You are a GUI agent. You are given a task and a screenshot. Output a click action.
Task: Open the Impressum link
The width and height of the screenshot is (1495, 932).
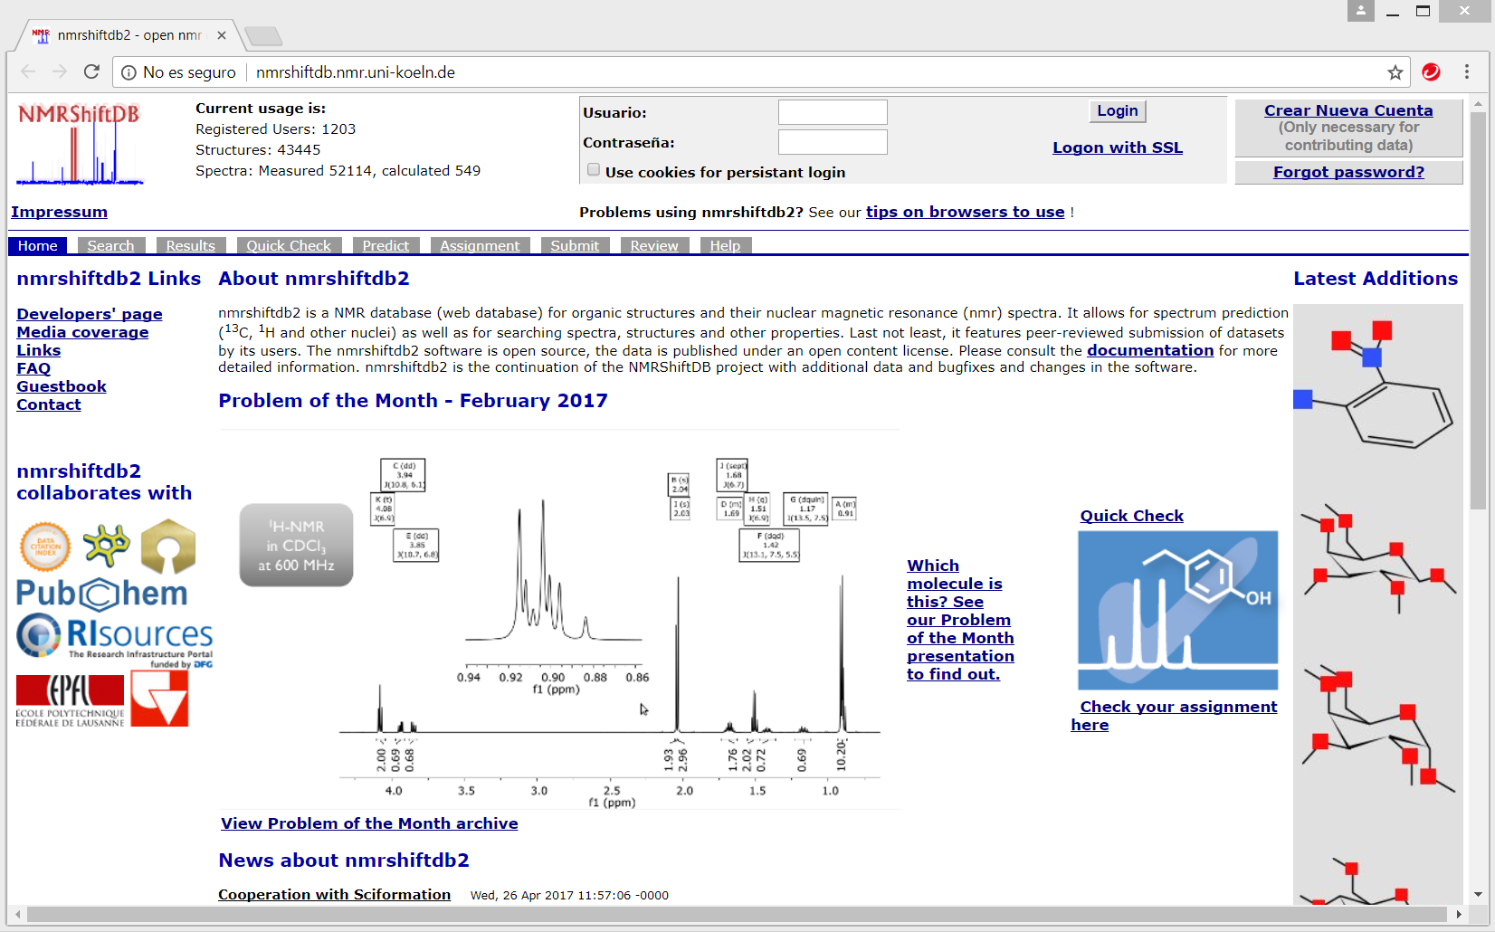(x=59, y=212)
